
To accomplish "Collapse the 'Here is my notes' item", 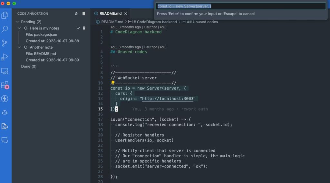I will 20,28.
